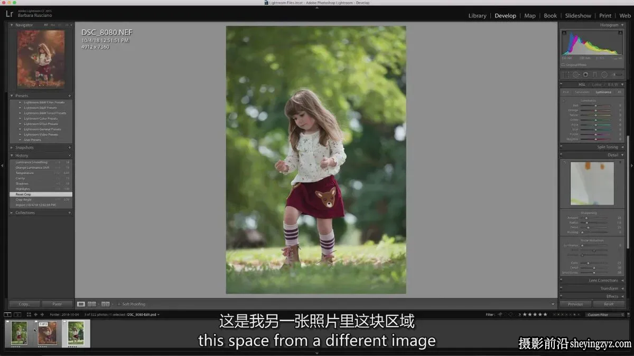Collapse the Histogram panel
The width and height of the screenshot is (634, 356).
(x=622, y=25)
